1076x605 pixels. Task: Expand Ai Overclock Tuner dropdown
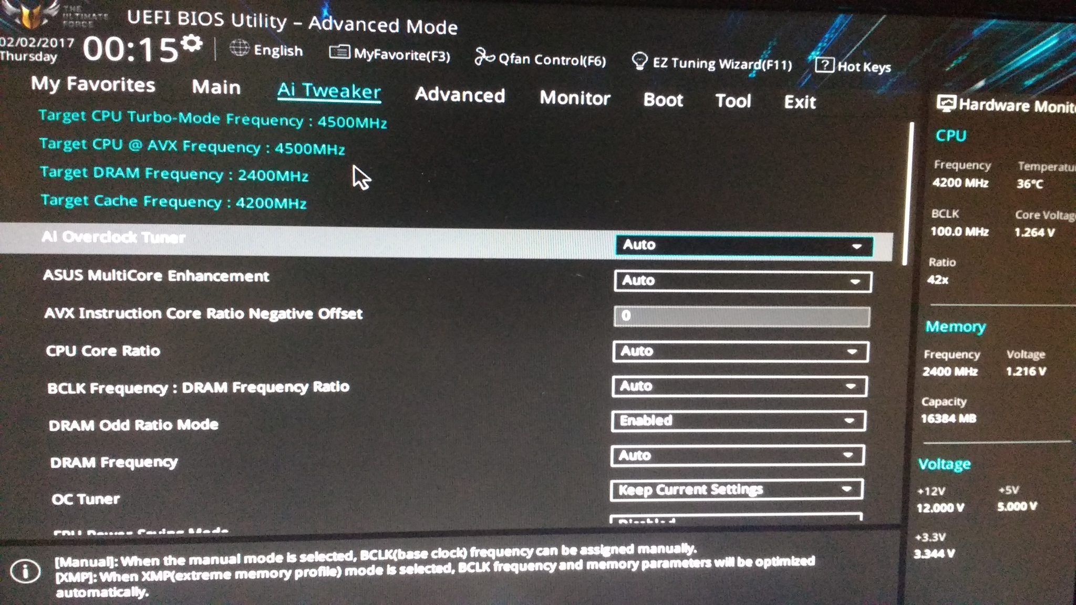pyautogui.click(x=744, y=245)
